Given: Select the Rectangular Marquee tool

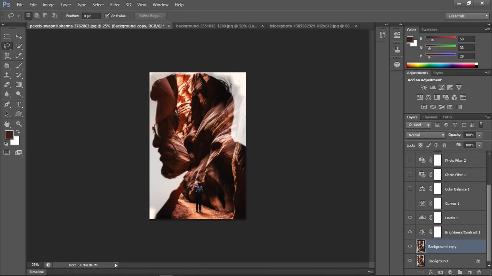Looking at the screenshot, I should click(7, 37).
